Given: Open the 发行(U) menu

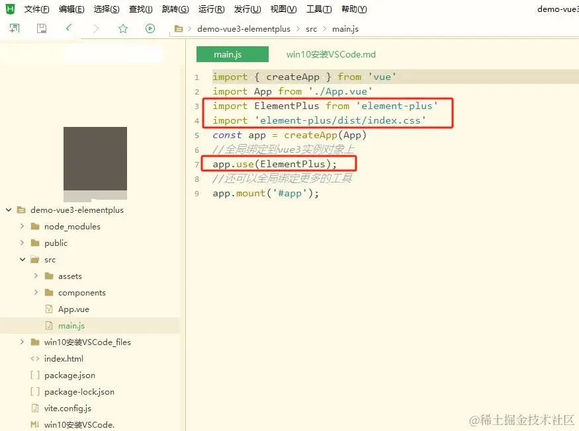Looking at the screenshot, I should tap(247, 9).
